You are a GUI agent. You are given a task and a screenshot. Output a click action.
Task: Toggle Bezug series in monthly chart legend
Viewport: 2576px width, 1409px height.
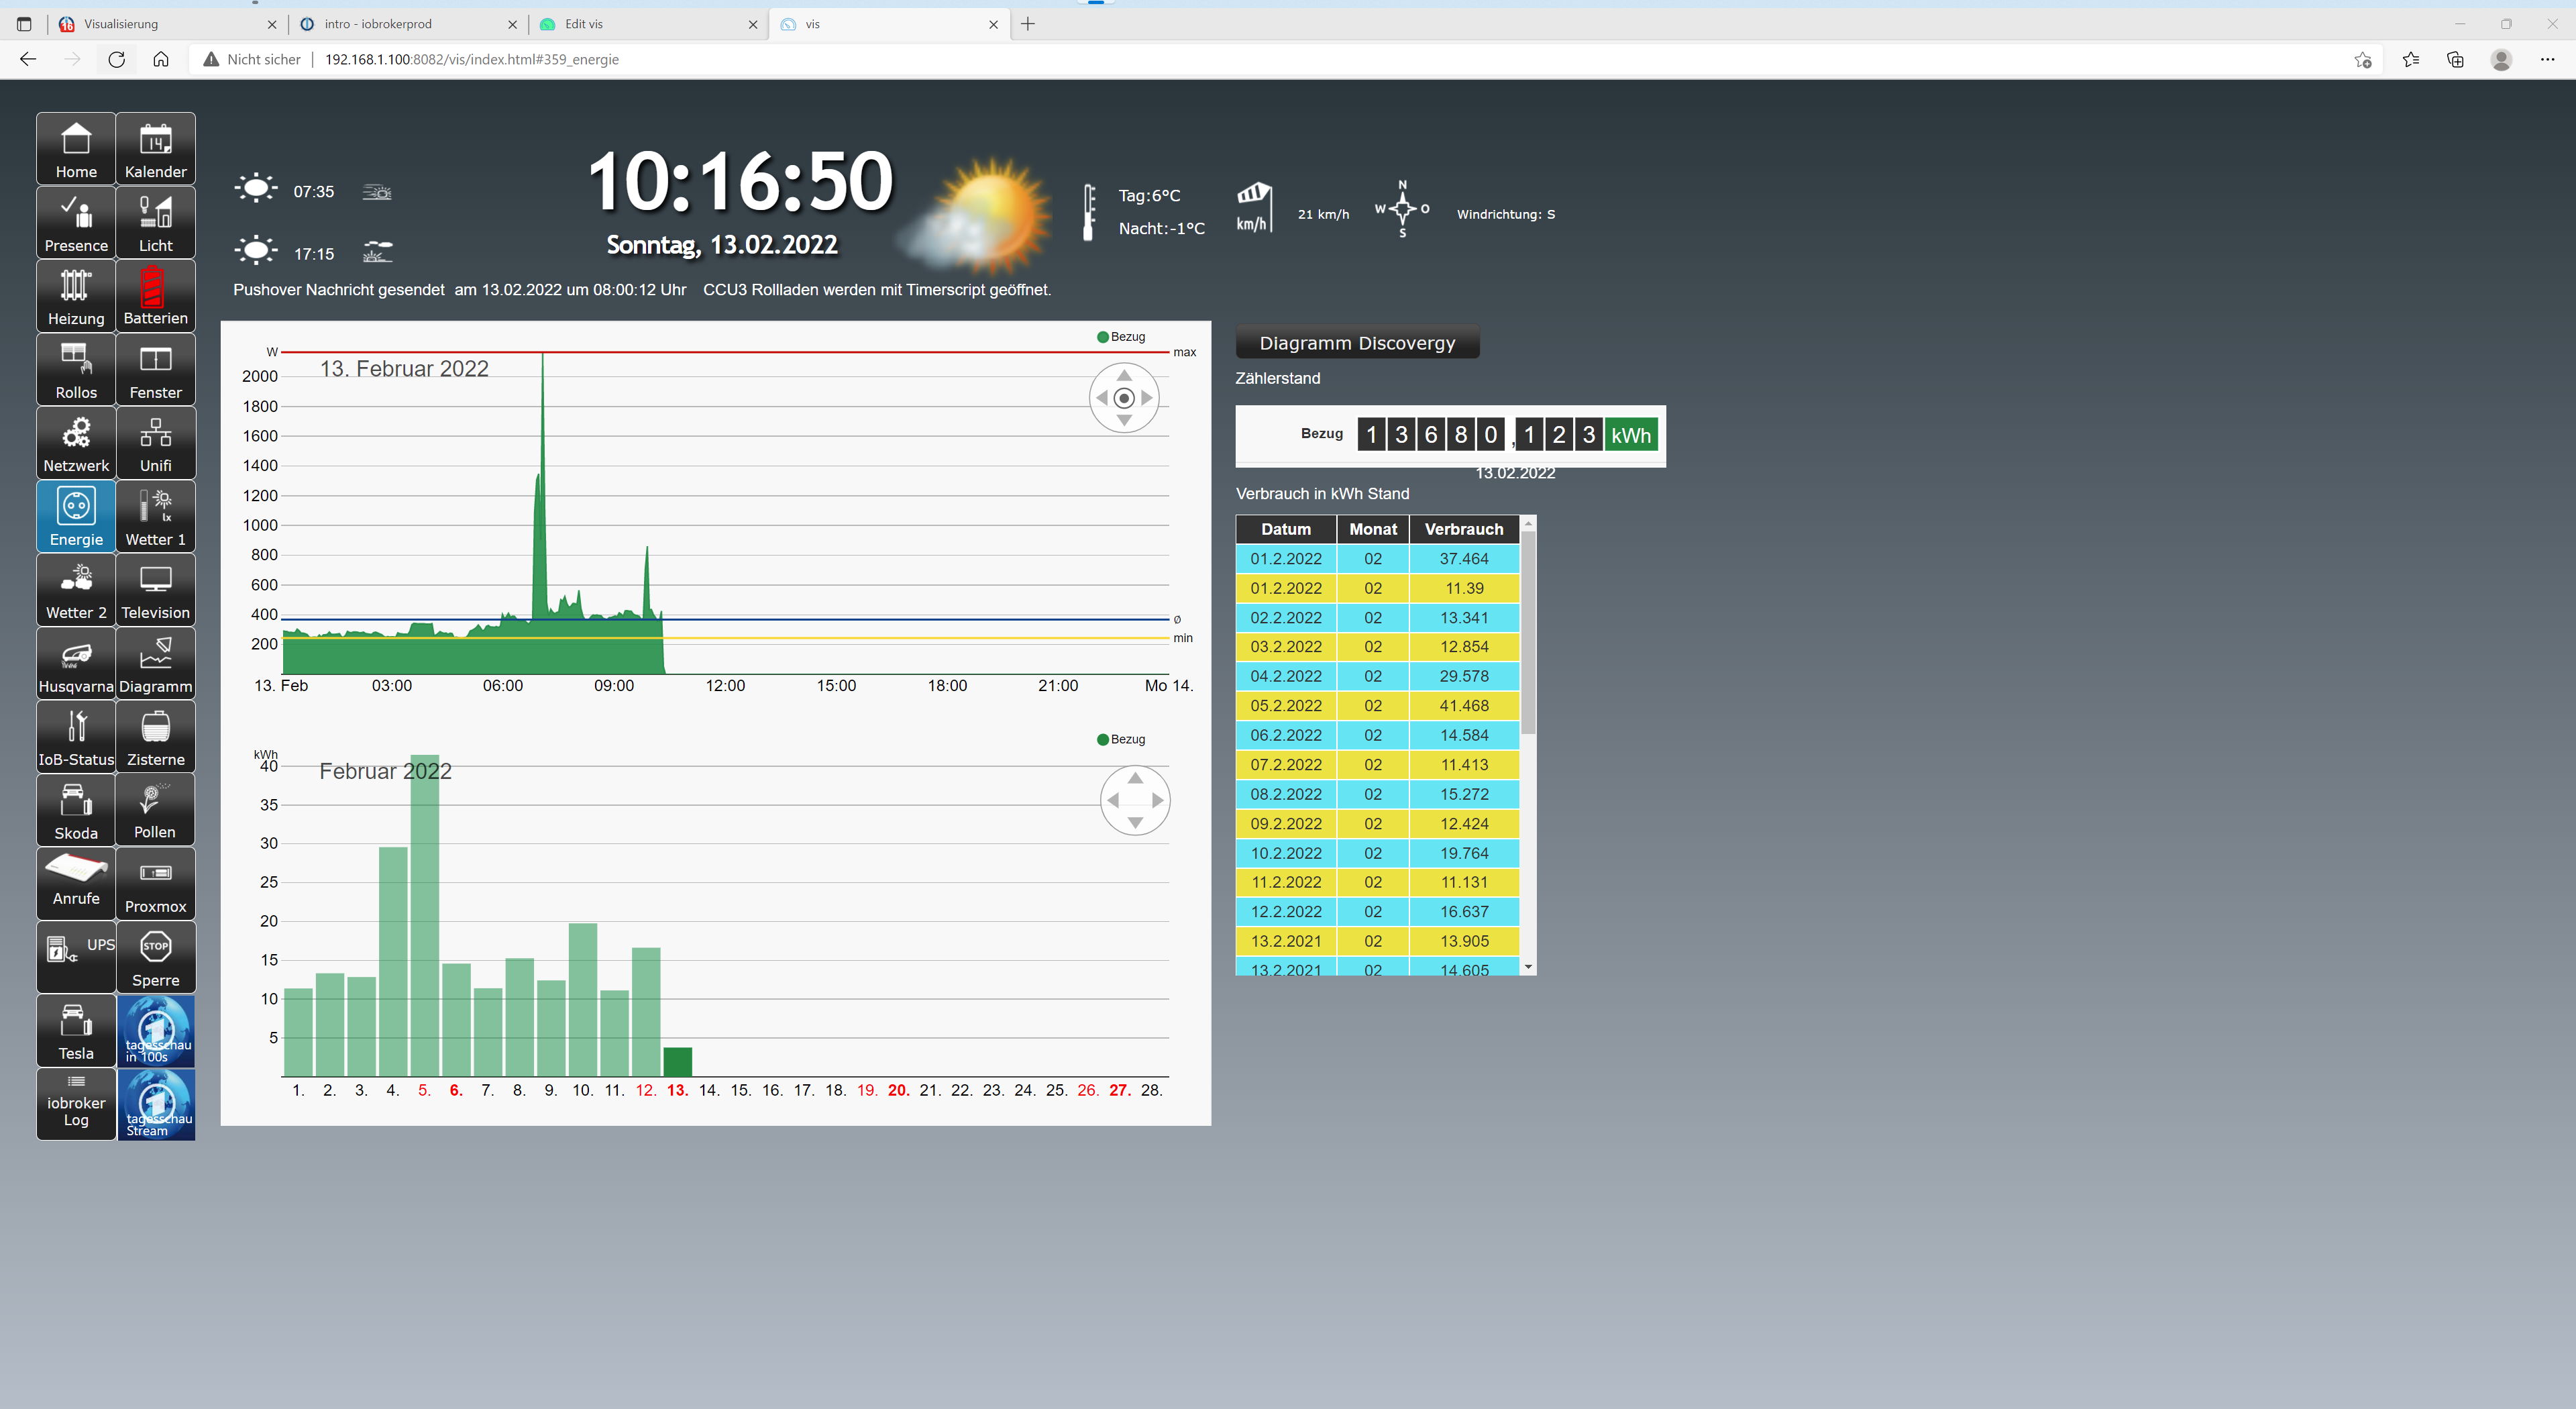(x=1121, y=740)
